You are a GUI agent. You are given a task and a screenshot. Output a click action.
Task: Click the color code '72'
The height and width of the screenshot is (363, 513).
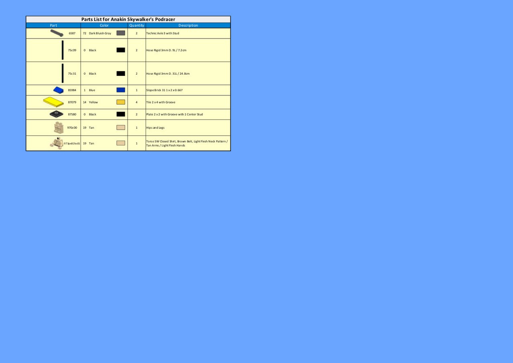click(x=85, y=33)
